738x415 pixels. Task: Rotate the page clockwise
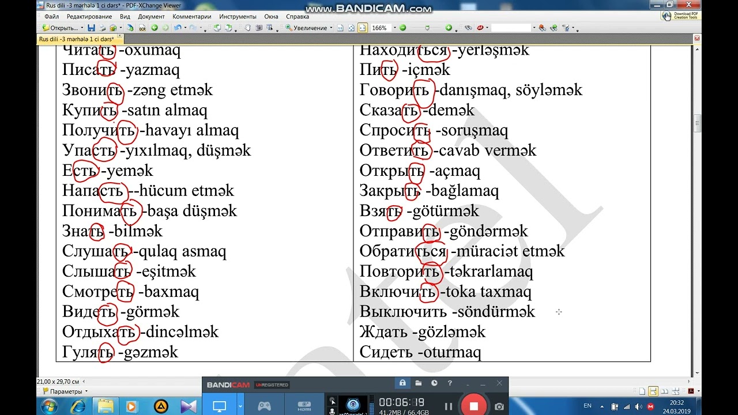228,28
